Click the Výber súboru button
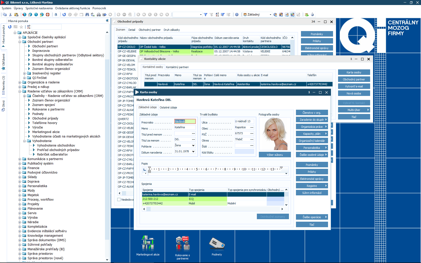Screen dimensions: 421x263 [275, 155]
